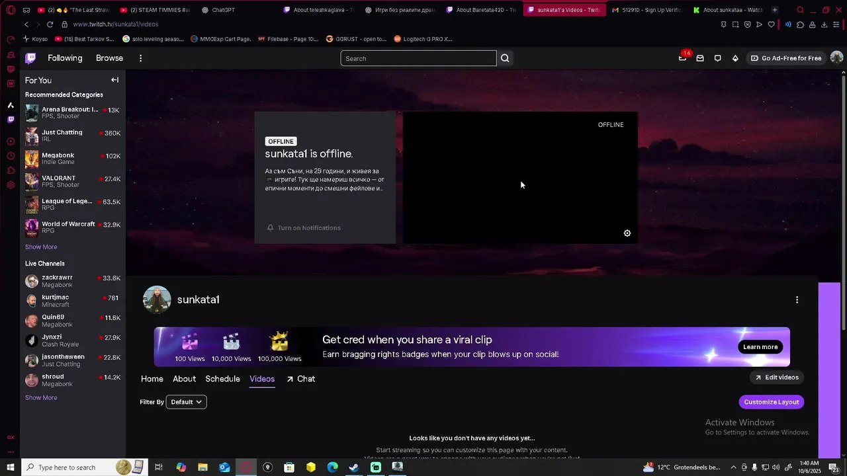Screen dimensions: 847x476
Task: Switch to the Schedule channel tab
Action: click(x=222, y=379)
